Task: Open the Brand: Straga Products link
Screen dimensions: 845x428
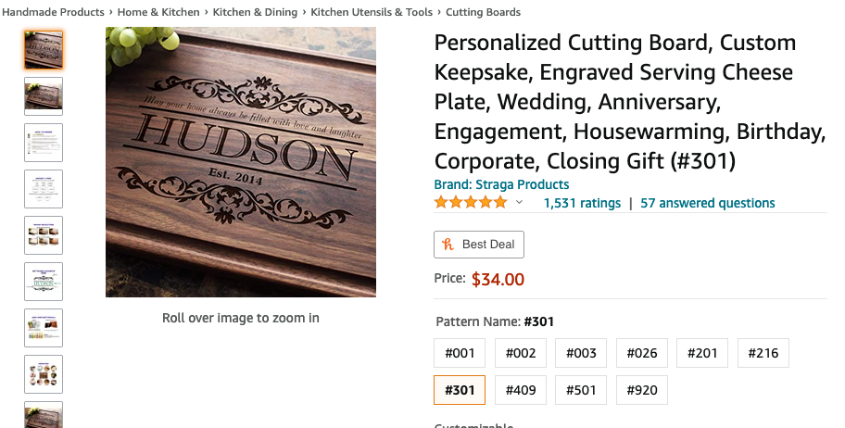Action: [x=501, y=184]
